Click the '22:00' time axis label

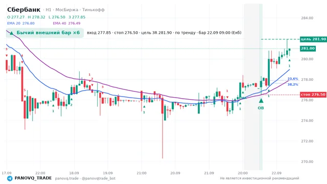(x=40, y=173)
